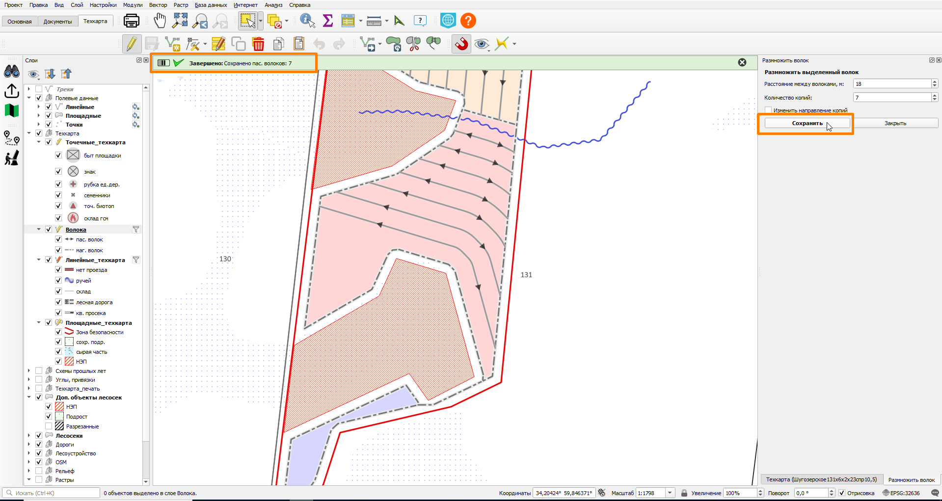
Task: Toggle editing with the yellow pencil icon
Action: coord(132,44)
